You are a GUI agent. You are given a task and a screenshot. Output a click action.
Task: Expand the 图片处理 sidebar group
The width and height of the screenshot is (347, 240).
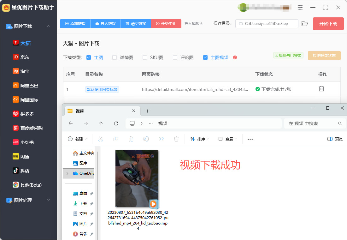[x=49, y=200]
